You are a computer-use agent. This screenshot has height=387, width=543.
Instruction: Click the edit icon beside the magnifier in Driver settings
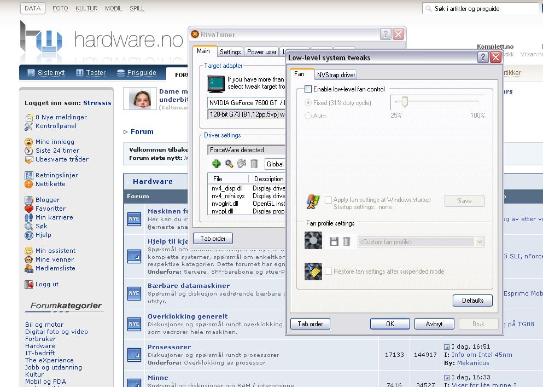(x=241, y=164)
